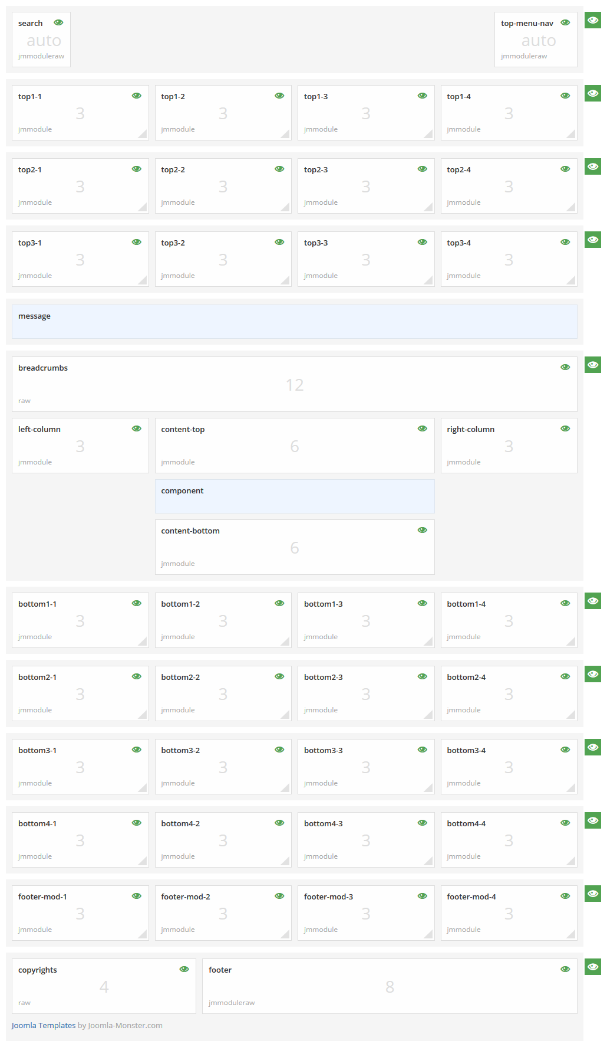Click the right-column block title
Image resolution: width=607 pixels, height=1047 pixels.
click(470, 429)
